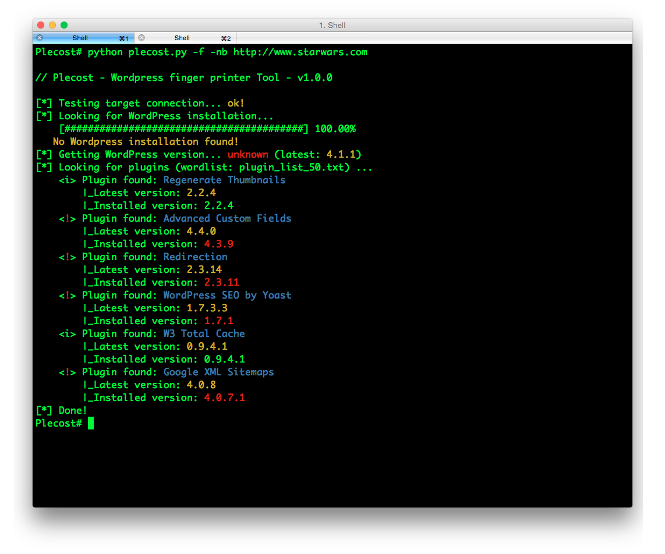Click plugin name Regenerate Thumbnails
The width and height of the screenshot is (665, 554).
(224, 180)
